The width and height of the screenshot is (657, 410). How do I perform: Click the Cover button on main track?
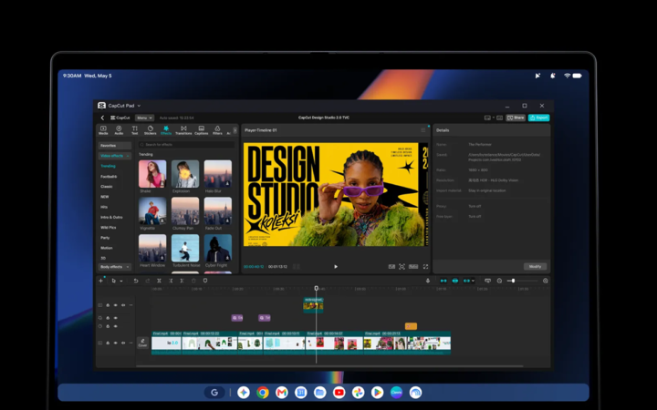[142, 343]
